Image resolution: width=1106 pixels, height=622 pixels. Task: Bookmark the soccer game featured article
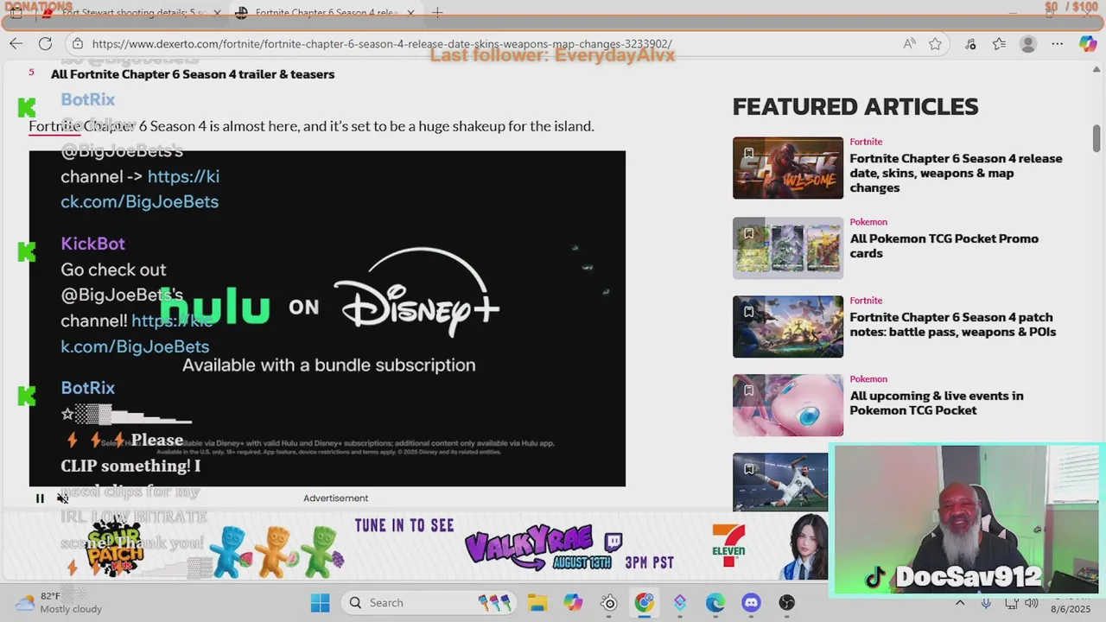click(x=748, y=469)
